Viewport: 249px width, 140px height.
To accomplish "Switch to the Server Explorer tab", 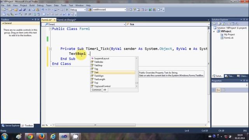I will point(11,126).
